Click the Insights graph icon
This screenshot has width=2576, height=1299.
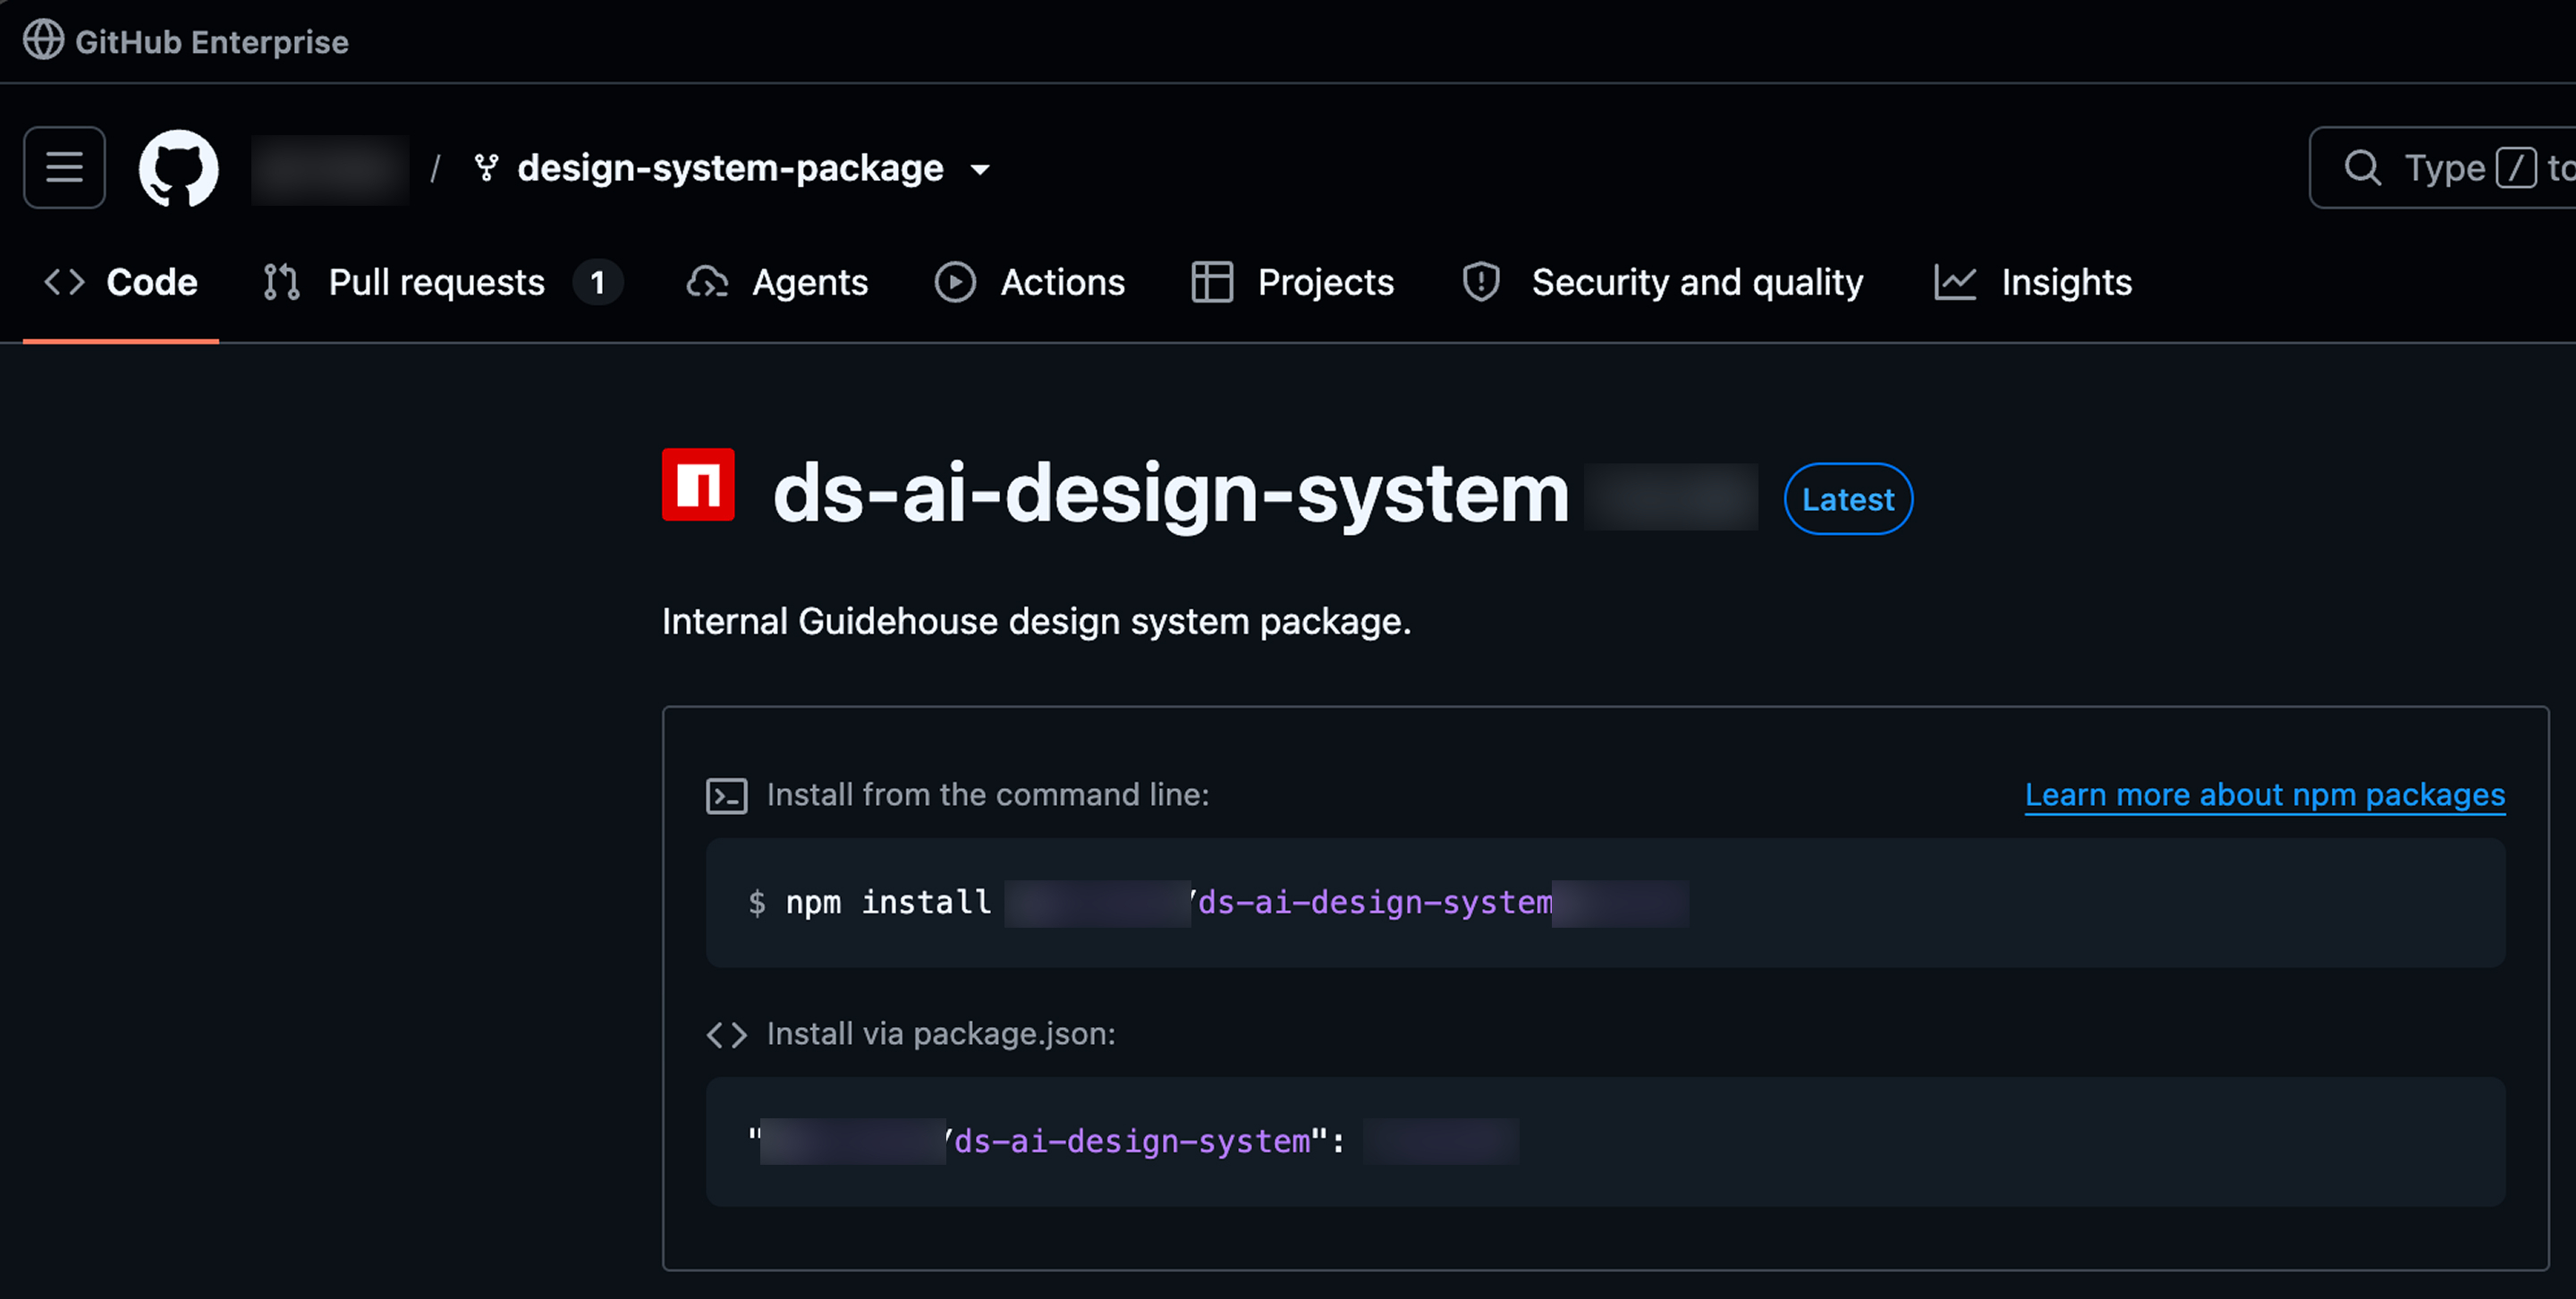[x=1955, y=282]
